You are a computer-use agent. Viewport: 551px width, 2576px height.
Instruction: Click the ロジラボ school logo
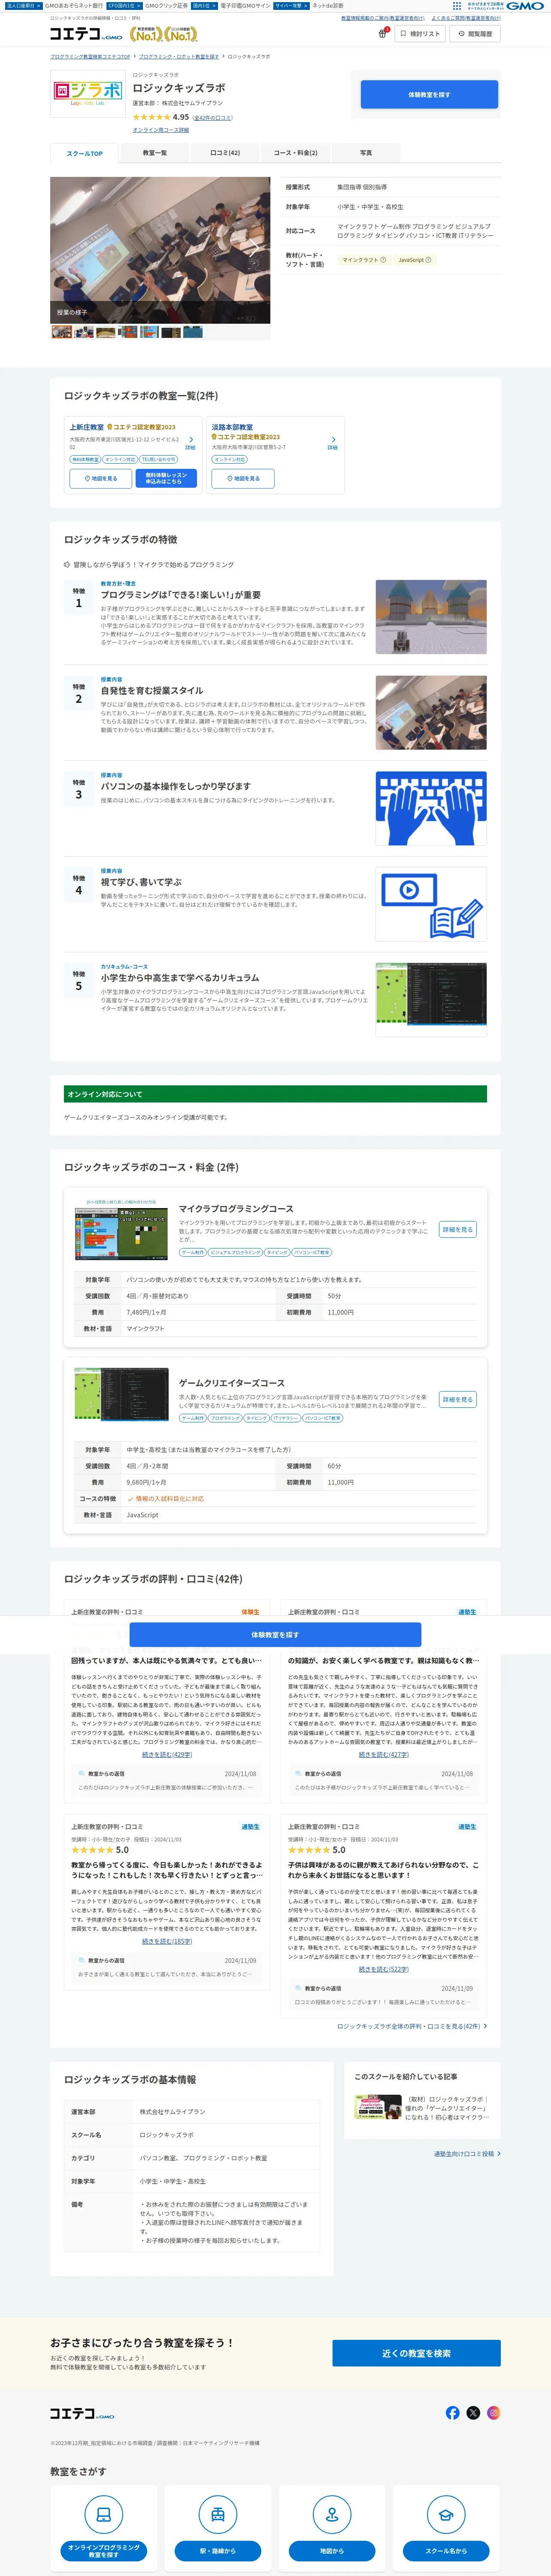(x=88, y=95)
